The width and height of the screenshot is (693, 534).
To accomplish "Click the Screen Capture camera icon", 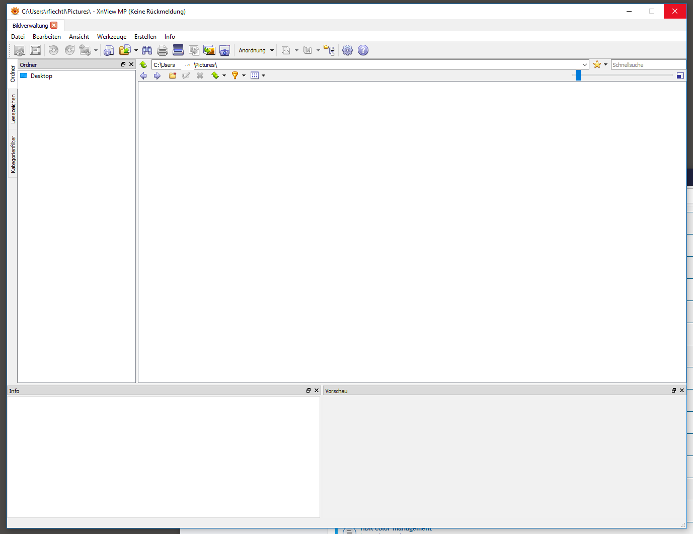I will point(225,50).
